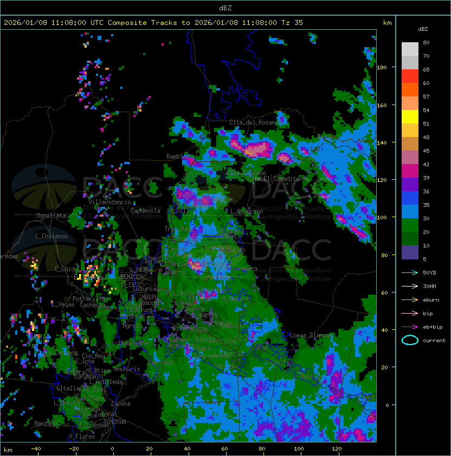Click the 'C_Guido' place label
Image resolution: width=451 pixels, height=456 pixels.
(x=67, y=269)
